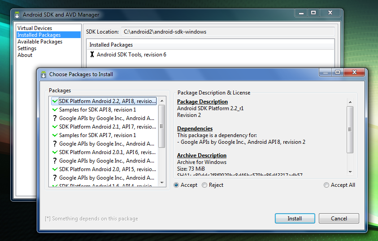Click green check for SDK Platform Android 2.1
This screenshot has width=378, height=241.
(55, 127)
